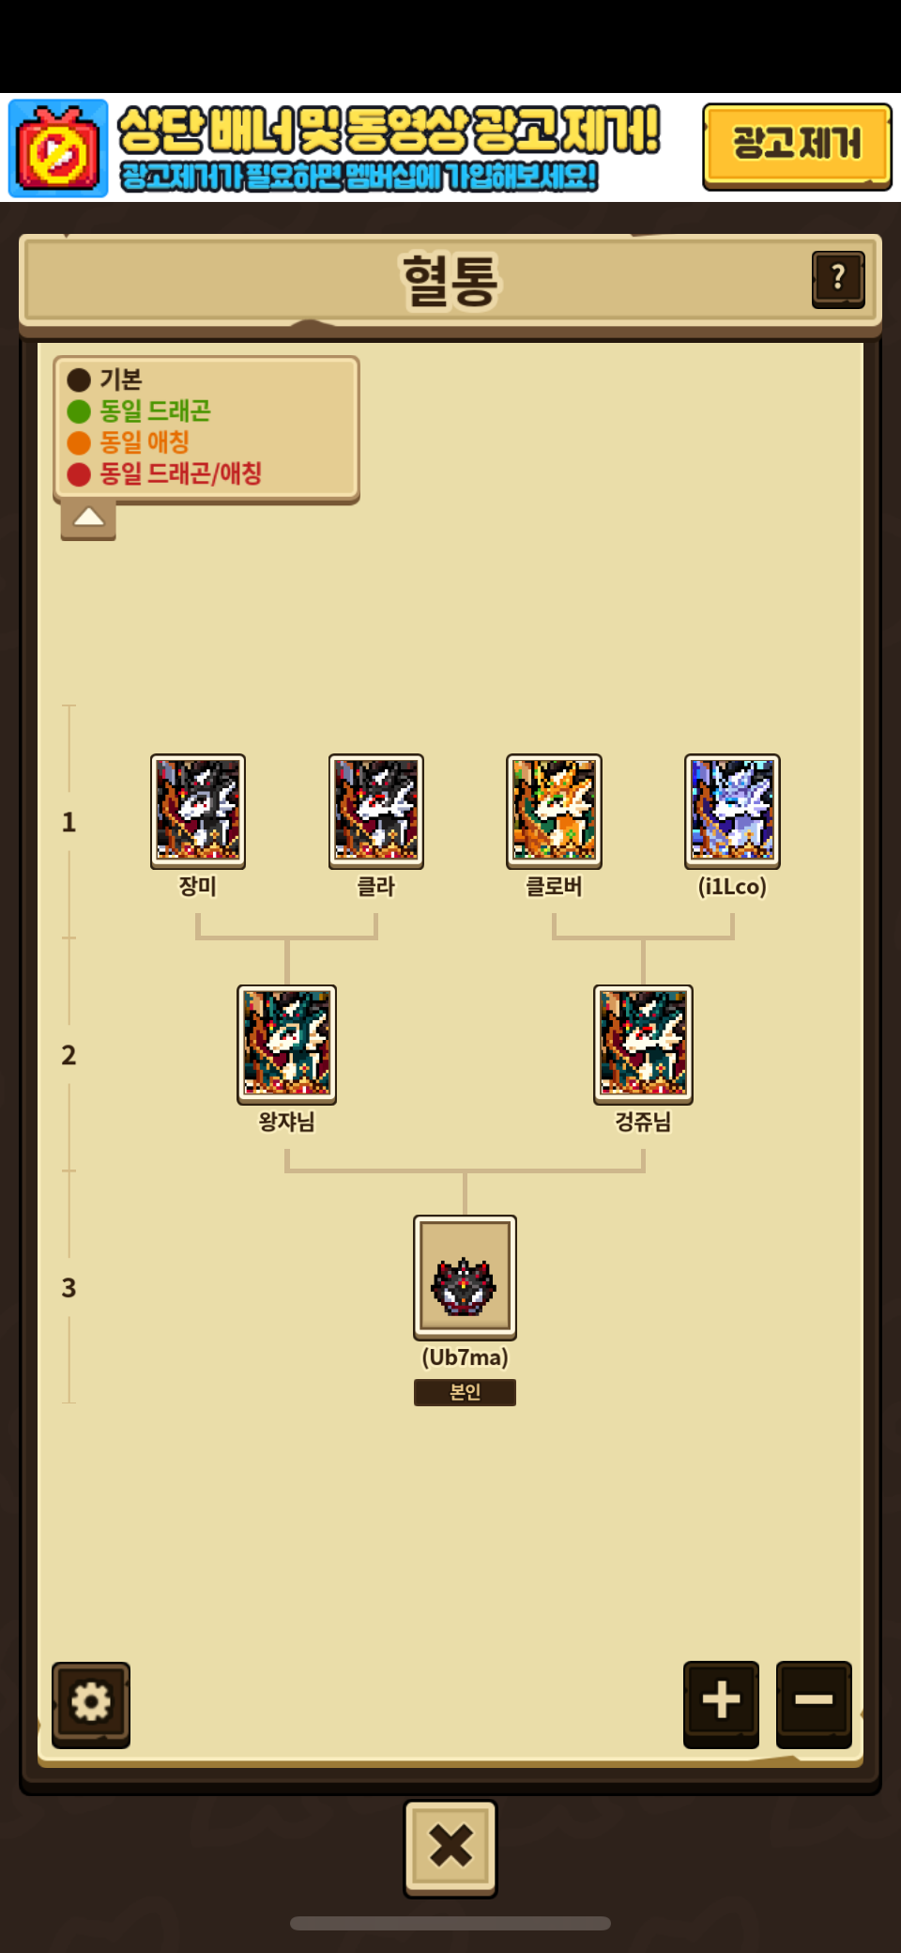The width and height of the screenshot is (901, 1953).
Task: Click the black 기본 legend dot
Action: (79, 380)
